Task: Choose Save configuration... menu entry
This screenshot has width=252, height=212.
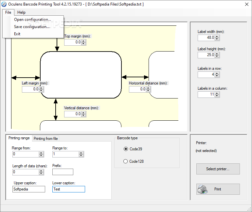Action: pyautogui.click(x=32, y=27)
